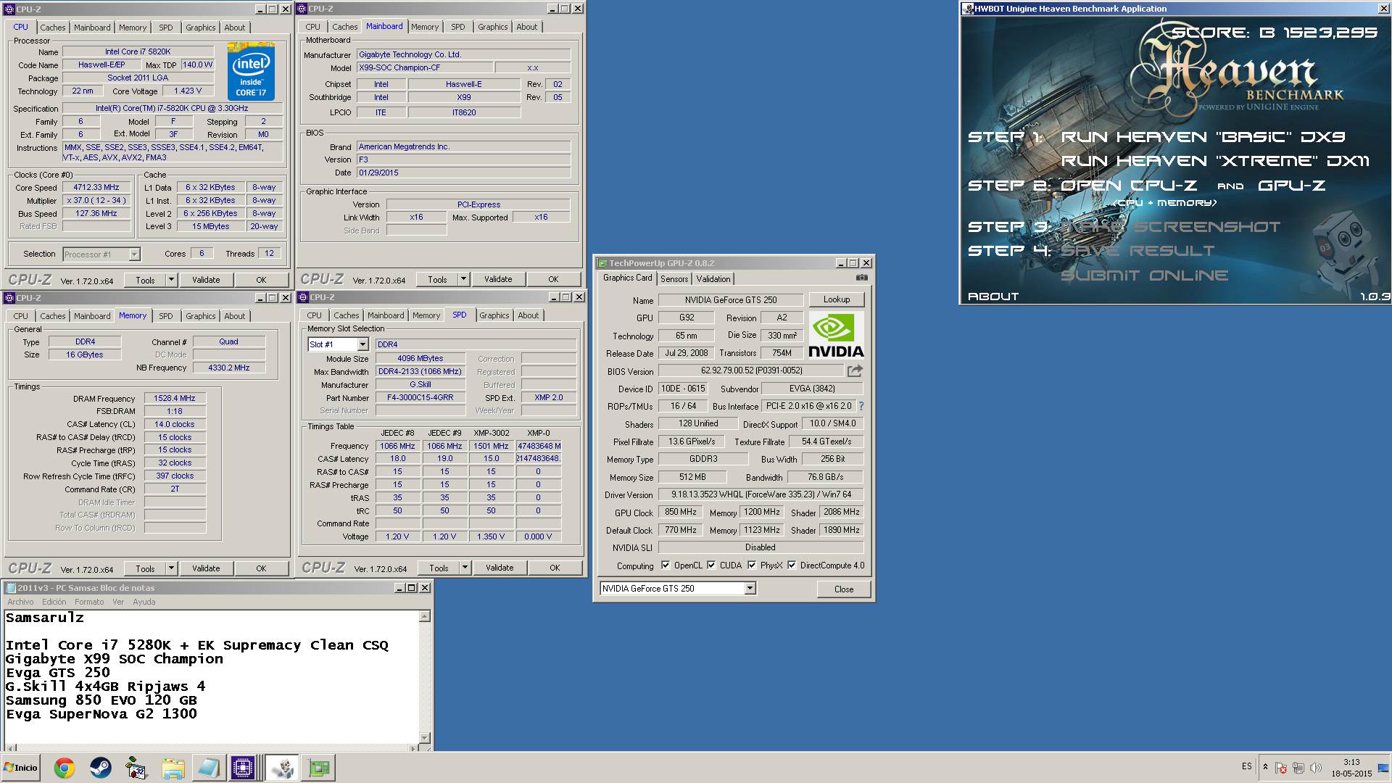Toggle the OpenCL checkbox

(x=666, y=565)
